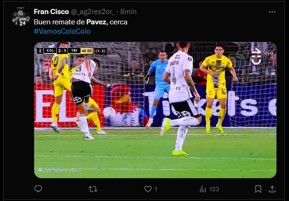289x201 pixels.
Task: Click the 123 views count
Action: 214,189
